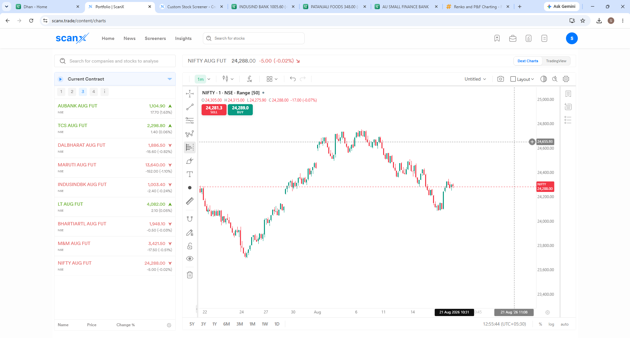
Task: Select the trend line drawing tool
Action: 190,107
